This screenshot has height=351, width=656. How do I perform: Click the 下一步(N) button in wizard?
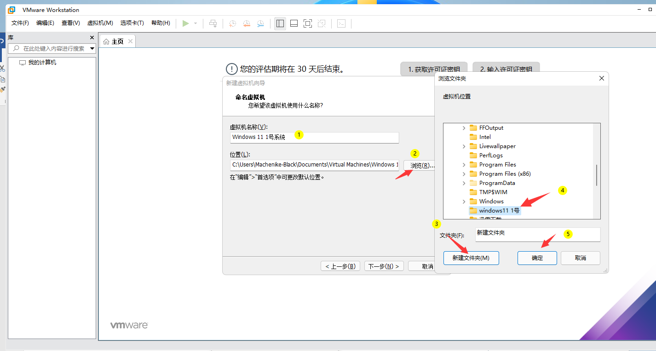384,266
